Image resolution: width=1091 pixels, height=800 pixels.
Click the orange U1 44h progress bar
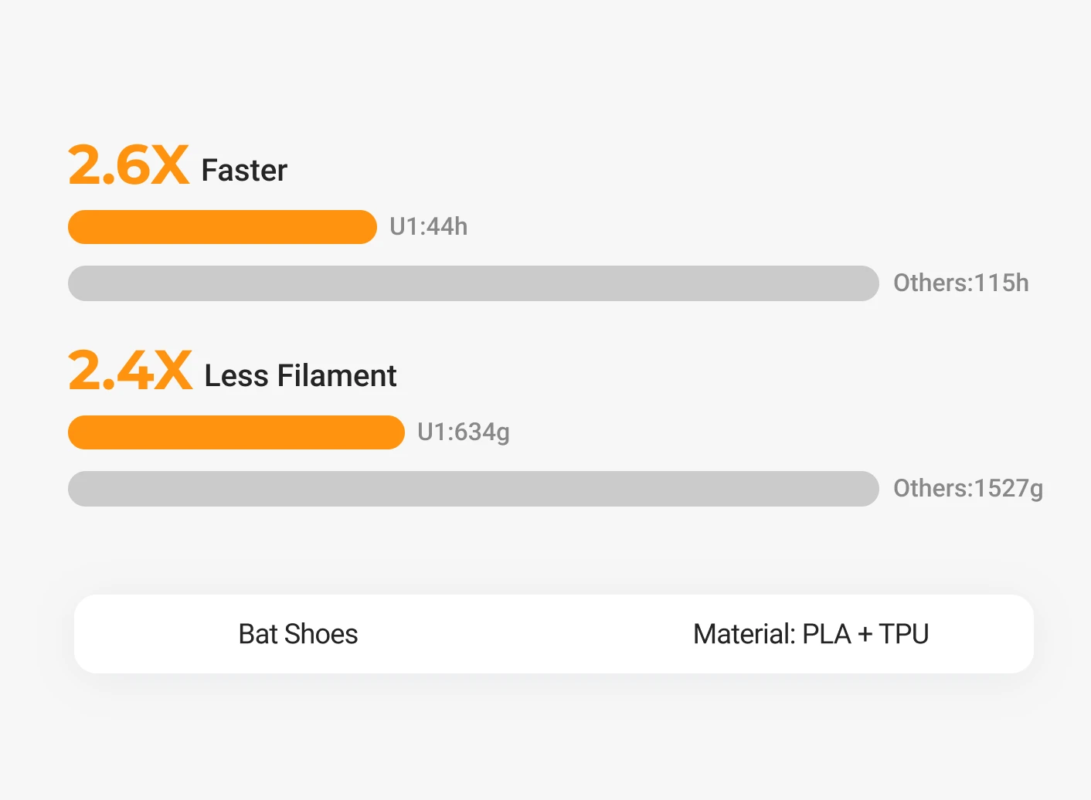tap(223, 227)
